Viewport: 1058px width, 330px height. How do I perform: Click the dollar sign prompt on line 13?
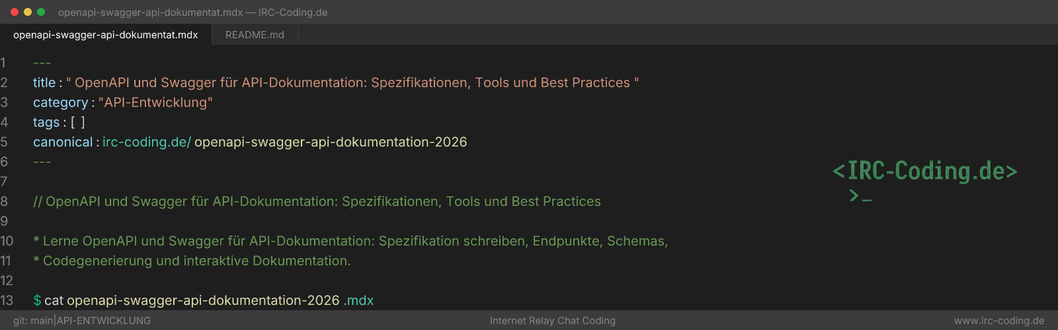pyautogui.click(x=37, y=300)
